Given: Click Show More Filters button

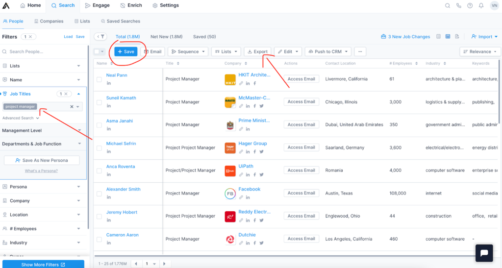Looking at the screenshot, I should tap(43, 265).
